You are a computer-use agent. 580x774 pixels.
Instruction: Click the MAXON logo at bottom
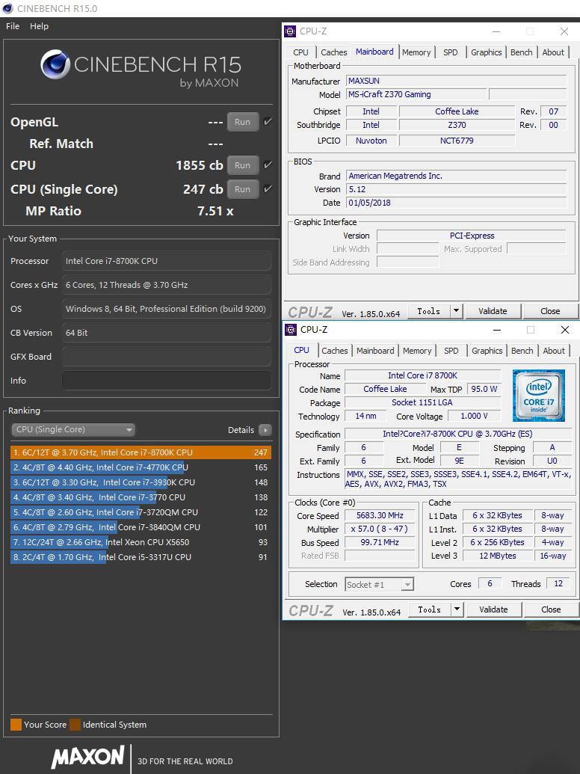pos(87,757)
